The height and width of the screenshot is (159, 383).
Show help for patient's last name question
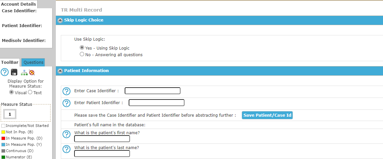point(66,149)
